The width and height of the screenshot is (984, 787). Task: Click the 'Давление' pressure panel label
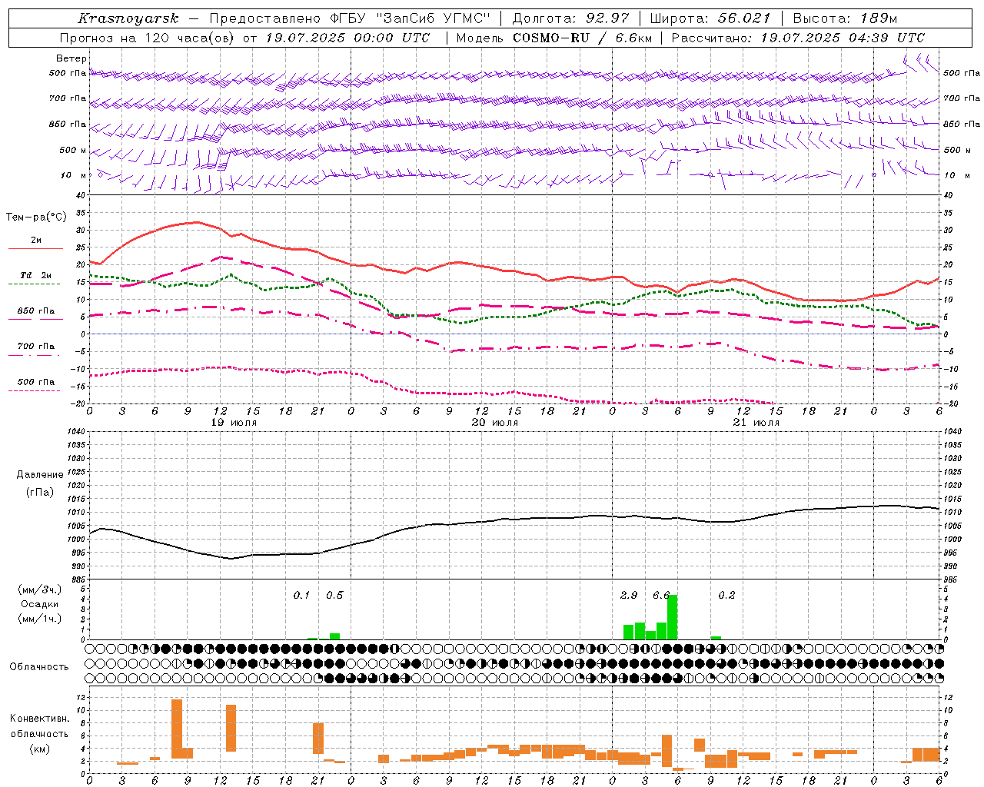click(x=40, y=475)
